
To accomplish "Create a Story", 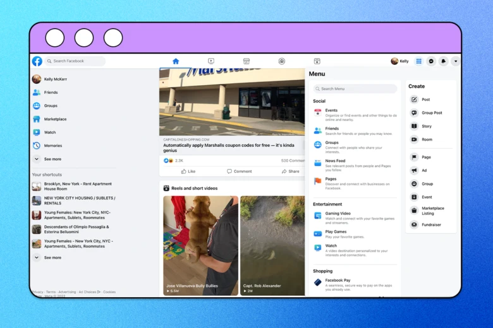I will (x=421, y=126).
